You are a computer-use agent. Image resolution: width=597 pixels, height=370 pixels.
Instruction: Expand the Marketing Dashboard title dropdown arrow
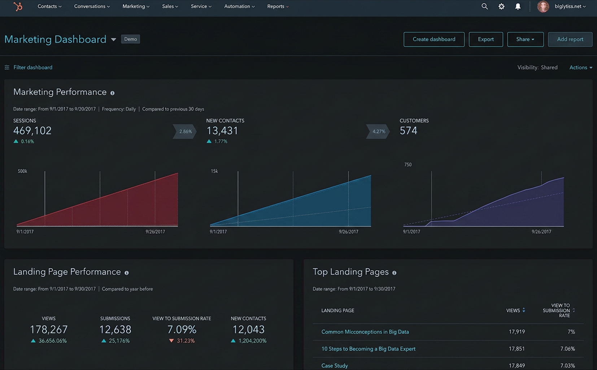point(113,39)
